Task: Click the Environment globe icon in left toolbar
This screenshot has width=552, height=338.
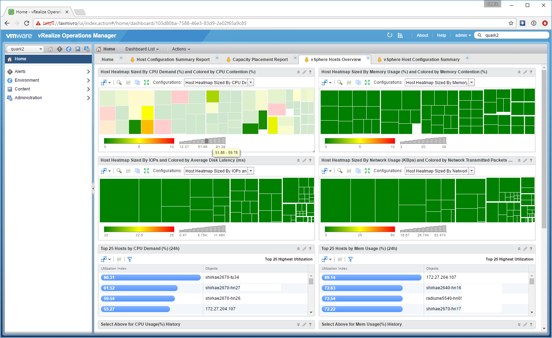Action: coord(69,49)
